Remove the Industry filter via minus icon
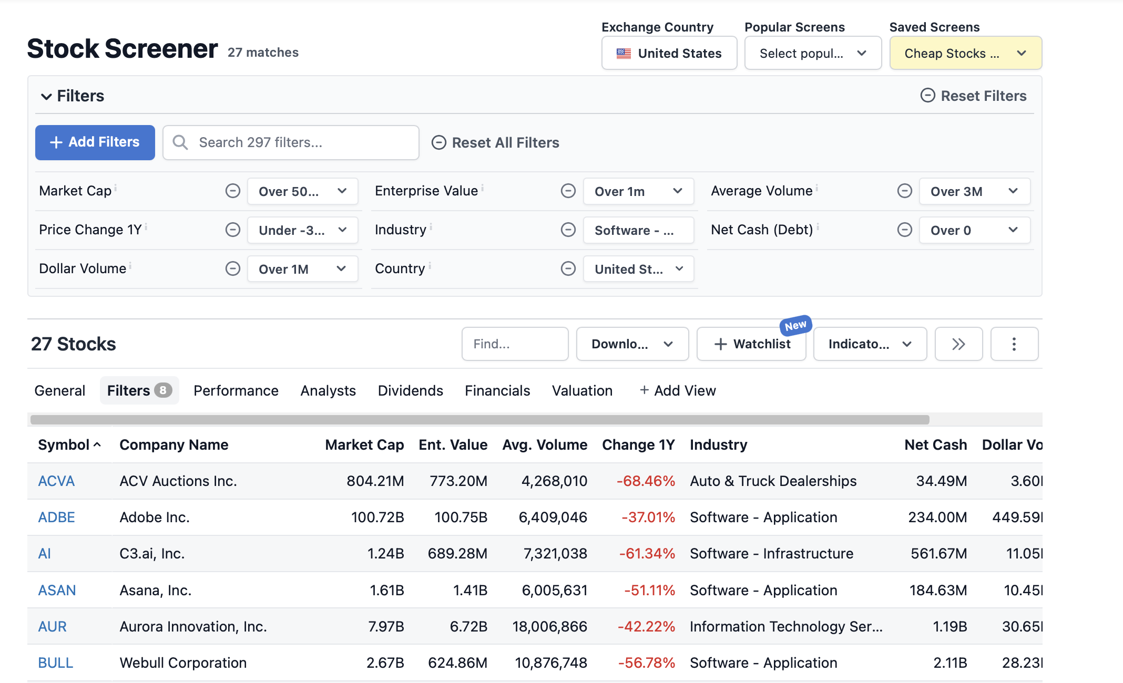The image size is (1123, 683). pos(568,230)
